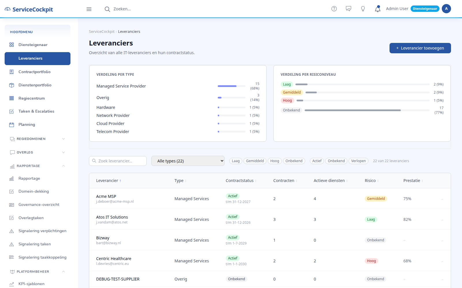Click the Signalering verplichtingen warning icon

pos(12,231)
